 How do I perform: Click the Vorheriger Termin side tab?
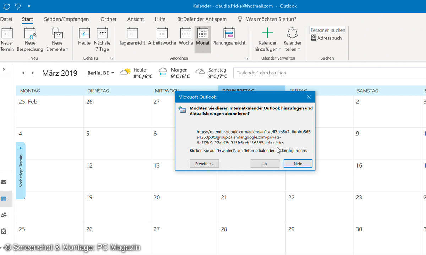pos(21,171)
